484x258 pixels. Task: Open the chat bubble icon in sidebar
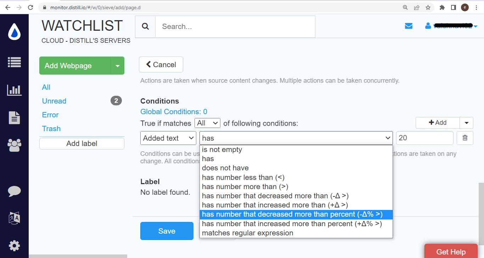point(14,191)
